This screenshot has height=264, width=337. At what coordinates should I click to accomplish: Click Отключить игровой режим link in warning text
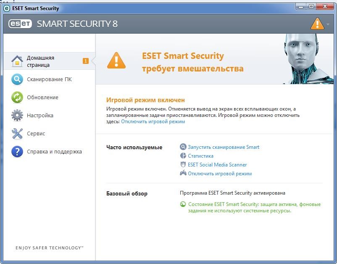coord(153,122)
